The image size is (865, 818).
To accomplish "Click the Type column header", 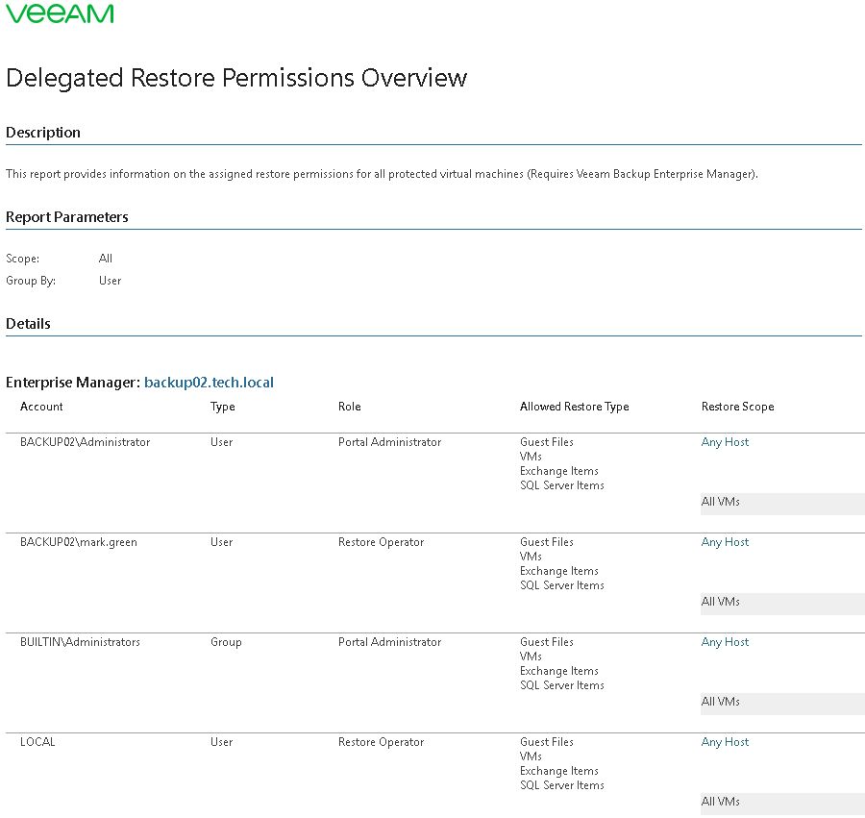I will (x=222, y=407).
